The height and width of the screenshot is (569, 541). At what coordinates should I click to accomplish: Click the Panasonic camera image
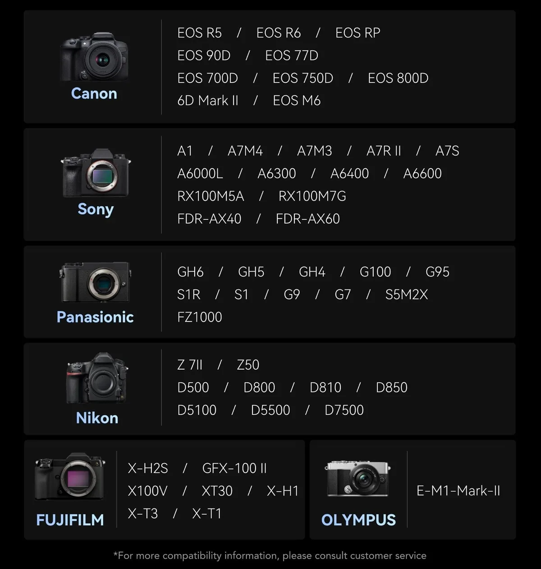point(95,282)
